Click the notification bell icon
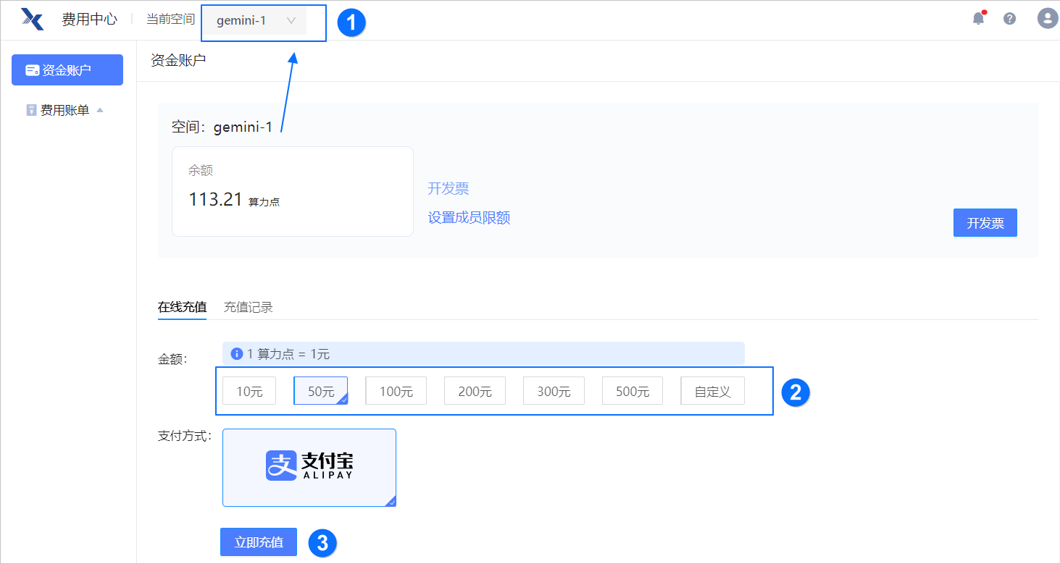1060x564 pixels. 978,19
